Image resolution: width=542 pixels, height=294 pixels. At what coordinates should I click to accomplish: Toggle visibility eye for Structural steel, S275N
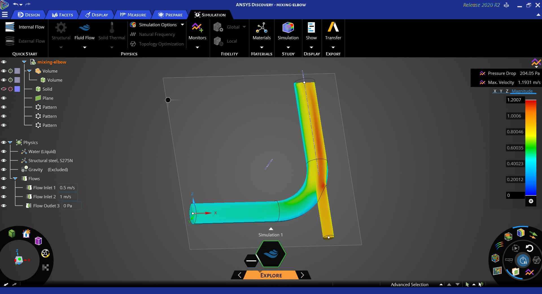[x=4, y=160]
